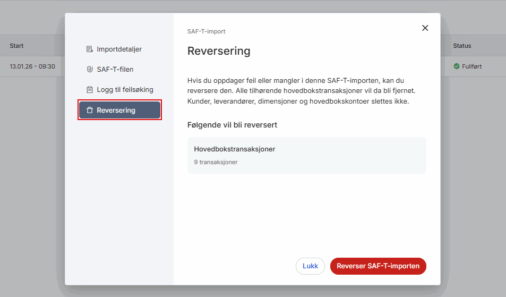Click the paperclip icon beside SAF-T-filen
This screenshot has width=506, height=297.
click(x=89, y=70)
